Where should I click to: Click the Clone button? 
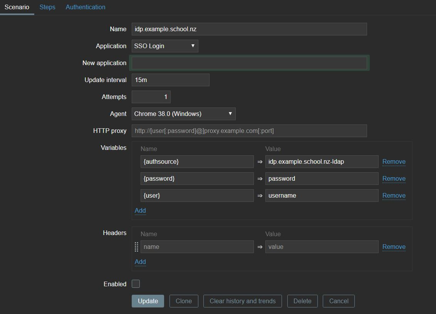[184, 301]
